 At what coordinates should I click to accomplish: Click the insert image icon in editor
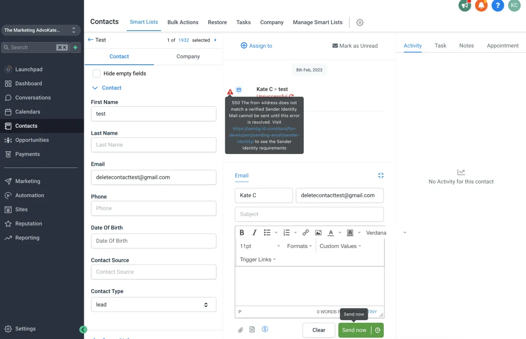(x=318, y=233)
